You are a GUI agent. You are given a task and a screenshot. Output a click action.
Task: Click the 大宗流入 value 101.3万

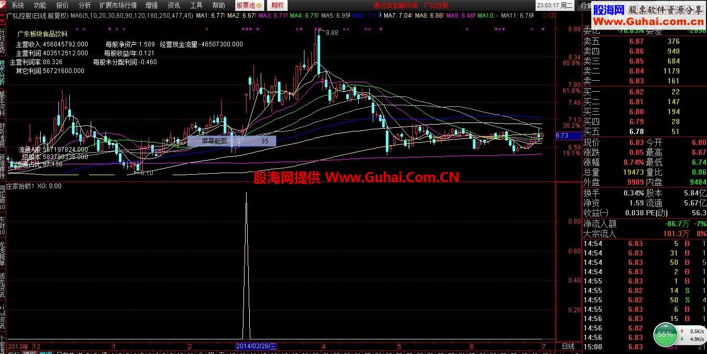tap(677, 234)
